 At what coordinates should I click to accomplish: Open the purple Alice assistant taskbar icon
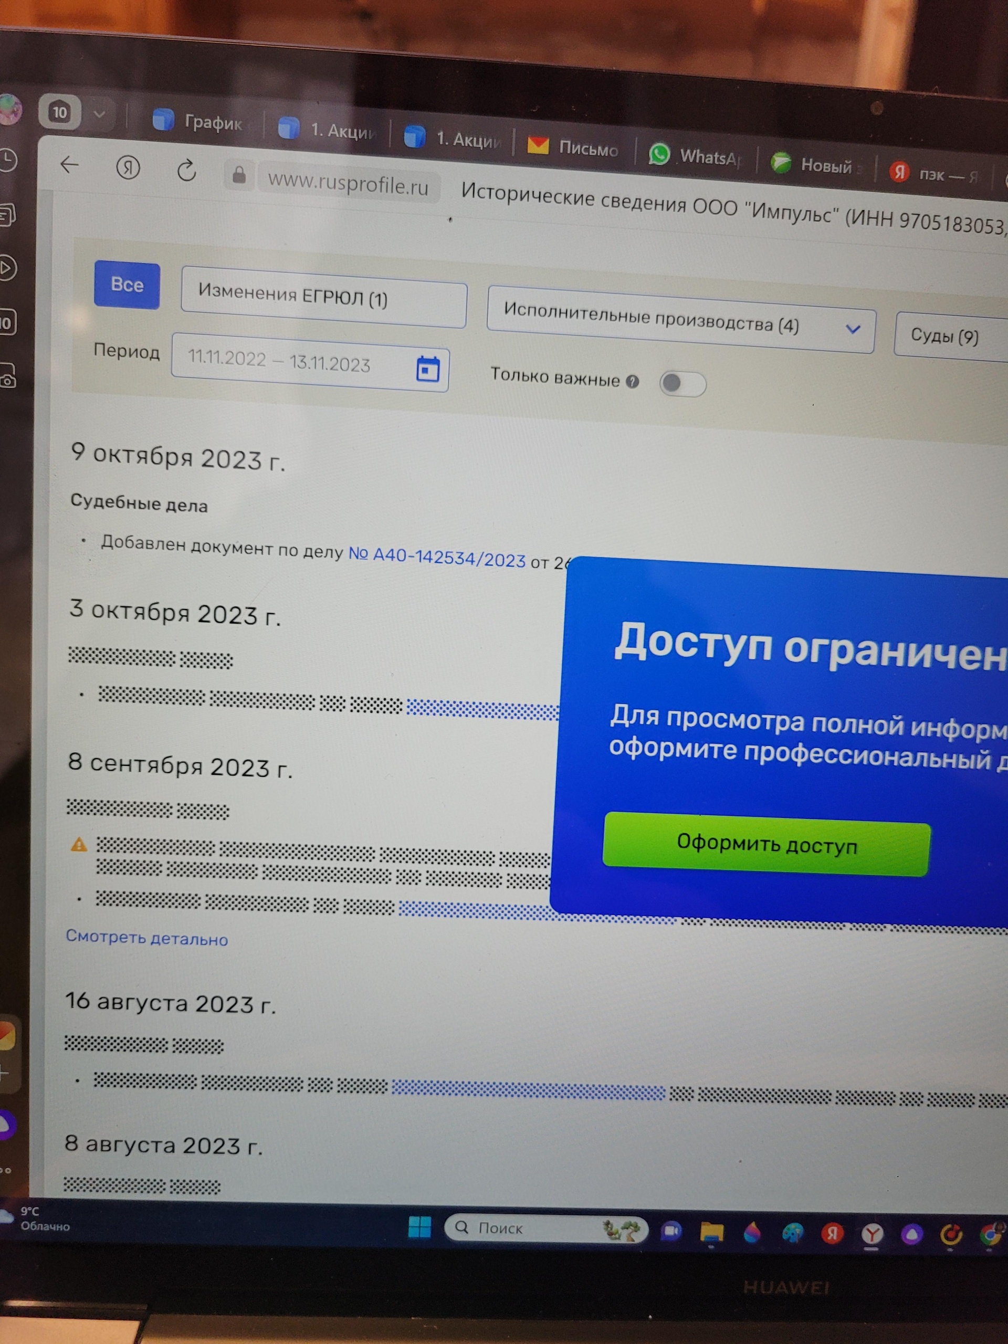point(911,1235)
